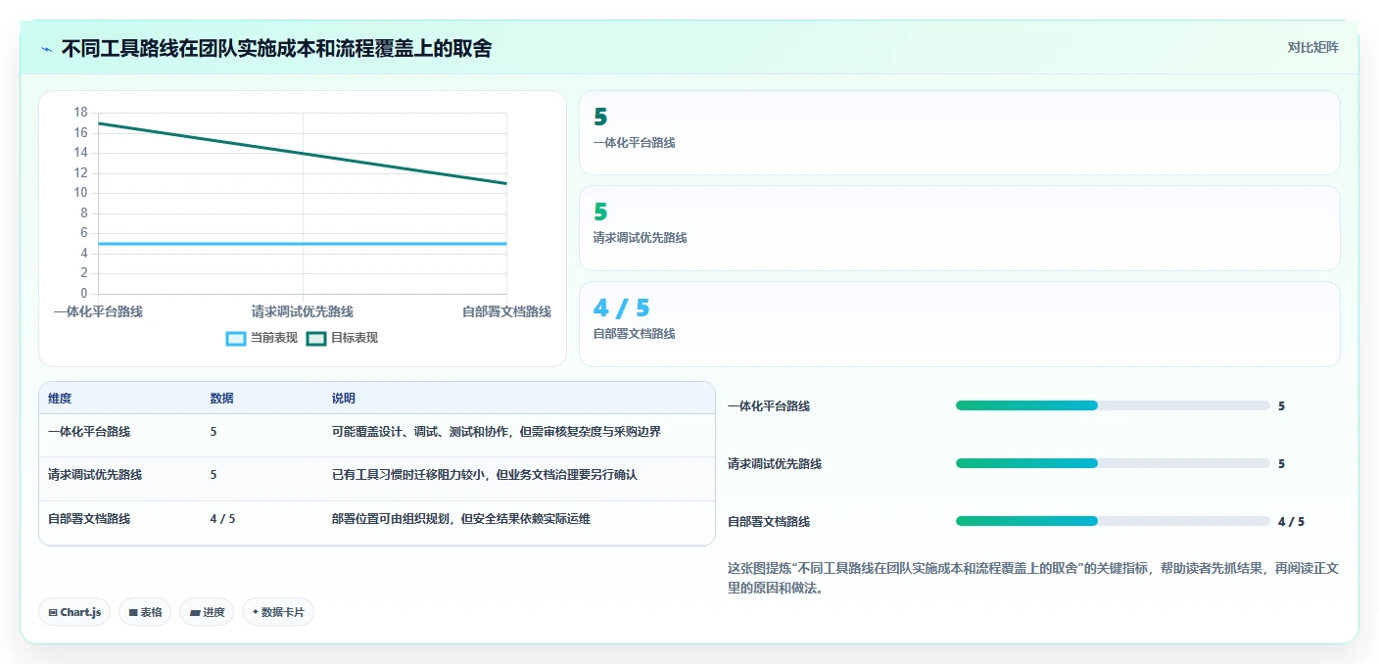Click the grid icon in the 表格 chip
Viewport: 1379px width, 664px height.
[133, 612]
